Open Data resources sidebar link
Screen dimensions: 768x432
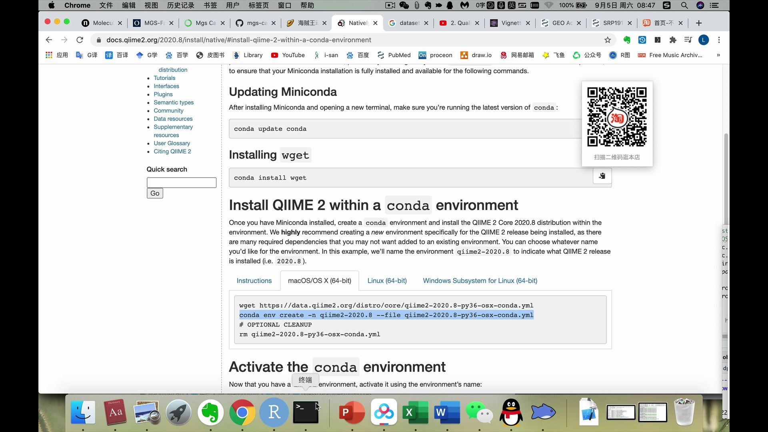[x=173, y=119]
